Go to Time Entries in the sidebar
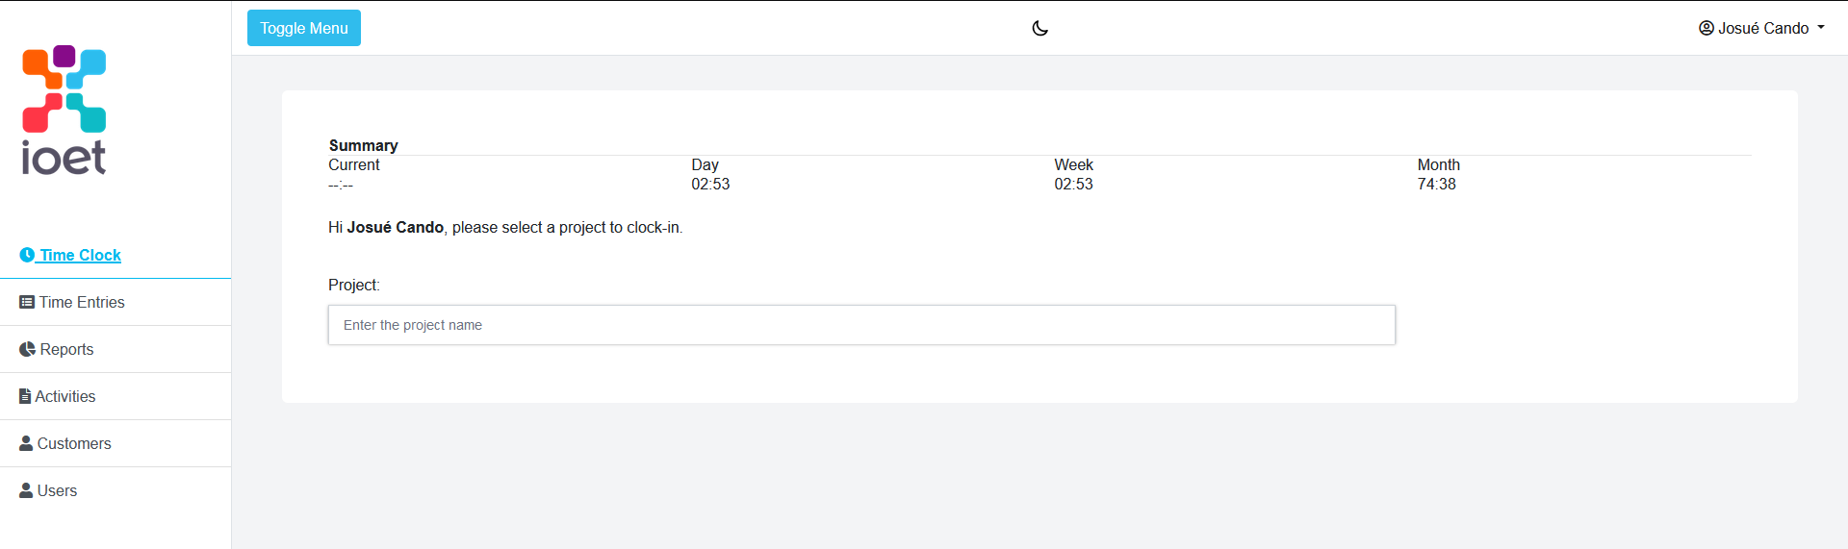The width and height of the screenshot is (1848, 549). (x=115, y=302)
